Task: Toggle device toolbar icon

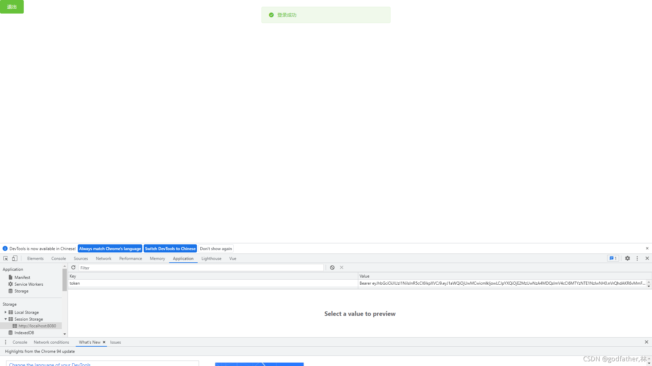Action: pyautogui.click(x=15, y=258)
